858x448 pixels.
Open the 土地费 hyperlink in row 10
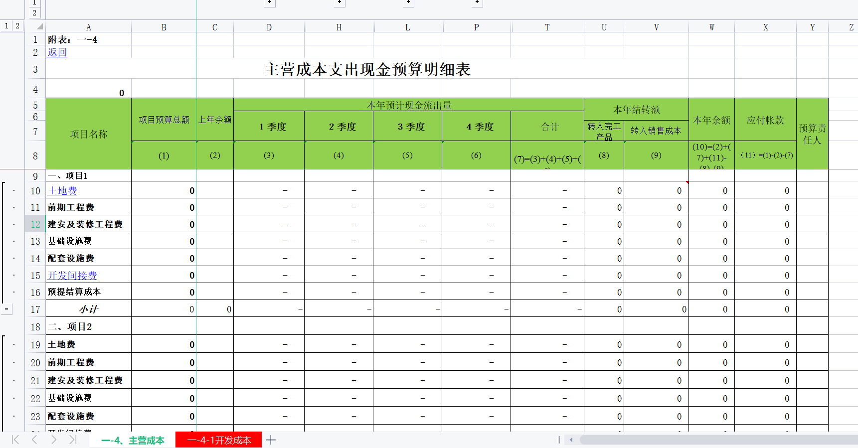pos(62,191)
